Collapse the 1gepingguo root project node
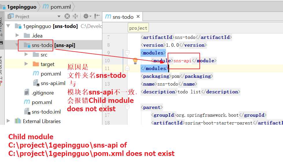283x166 pixels. point(8,26)
